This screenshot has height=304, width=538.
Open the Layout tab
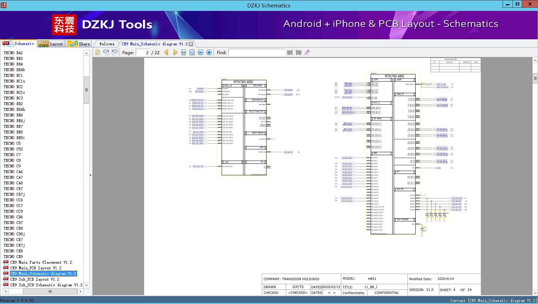click(x=51, y=44)
